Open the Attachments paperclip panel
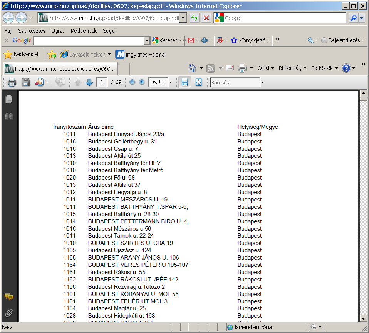369x333 pixels. pyautogui.click(x=9, y=313)
